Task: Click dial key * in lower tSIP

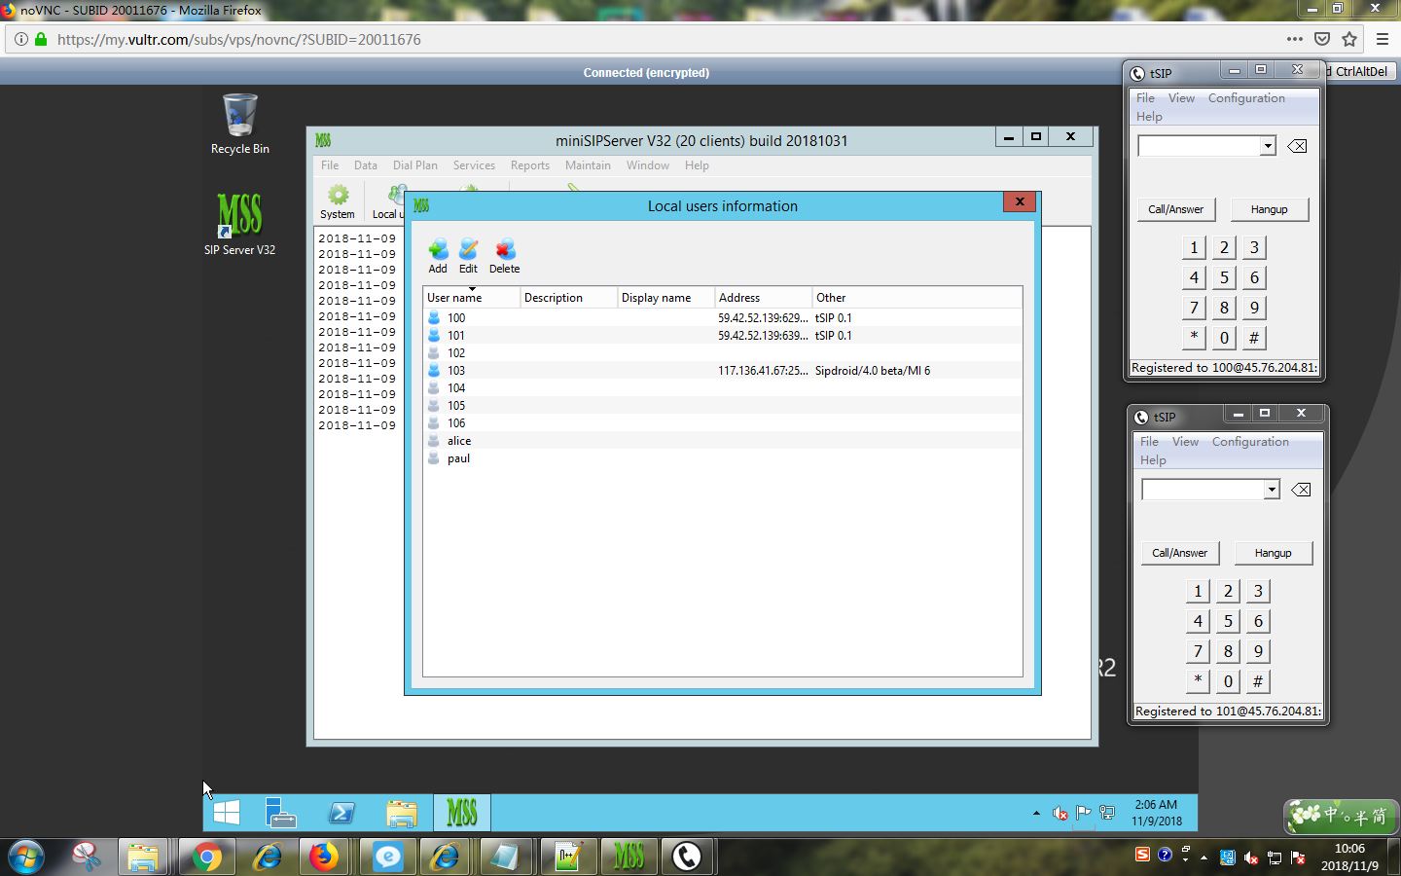Action: point(1198,681)
